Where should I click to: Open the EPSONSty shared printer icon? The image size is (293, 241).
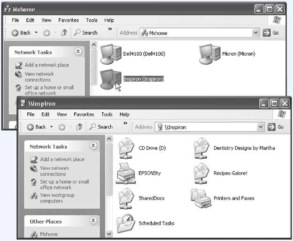point(125,174)
